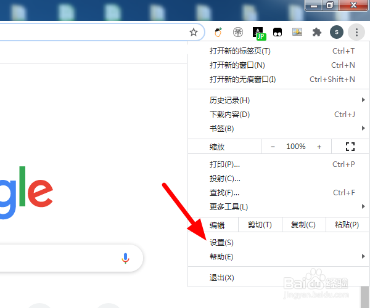This screenshot has height=308, width=370.
Task: Select 打开新的无痕窗口(I)
Action: (x=278, y=79)
